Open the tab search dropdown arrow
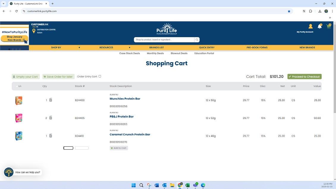Viewport: 336px width, 189px height. tap(4, 4)
